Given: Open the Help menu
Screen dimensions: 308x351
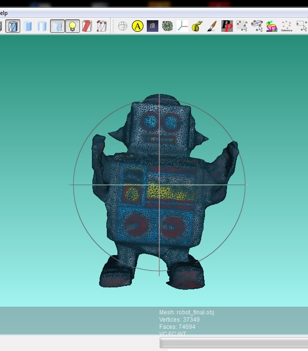Looking at the screenshot, I should pyautogui.click(x=4, y=13).
